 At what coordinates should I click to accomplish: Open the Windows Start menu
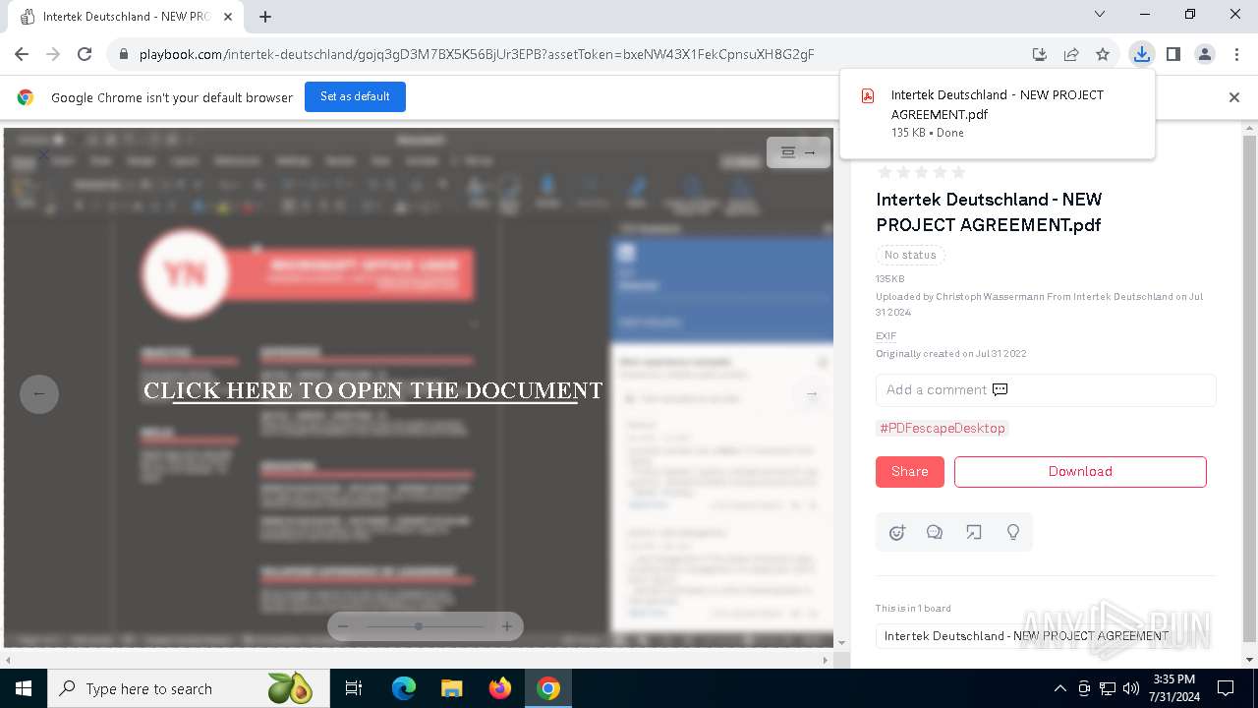[23, 688]
